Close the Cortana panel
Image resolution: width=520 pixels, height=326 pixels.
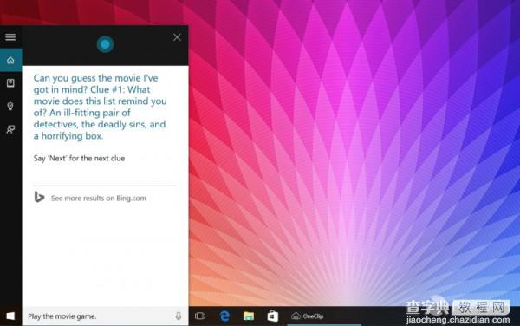[x=177, y=37]
